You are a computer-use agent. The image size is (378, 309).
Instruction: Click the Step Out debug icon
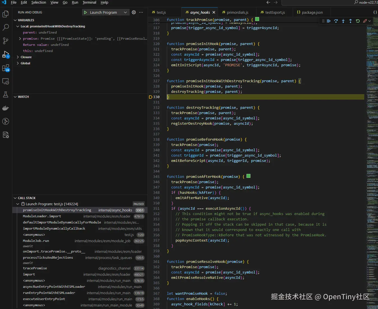coord(351,21)
